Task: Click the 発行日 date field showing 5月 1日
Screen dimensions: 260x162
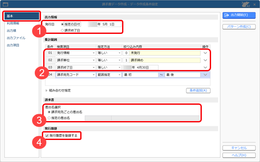Action: [104, 24]
